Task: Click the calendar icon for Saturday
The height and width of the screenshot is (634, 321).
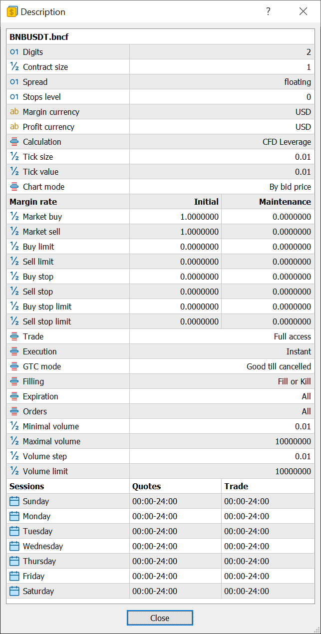Action: click(14, 591)
